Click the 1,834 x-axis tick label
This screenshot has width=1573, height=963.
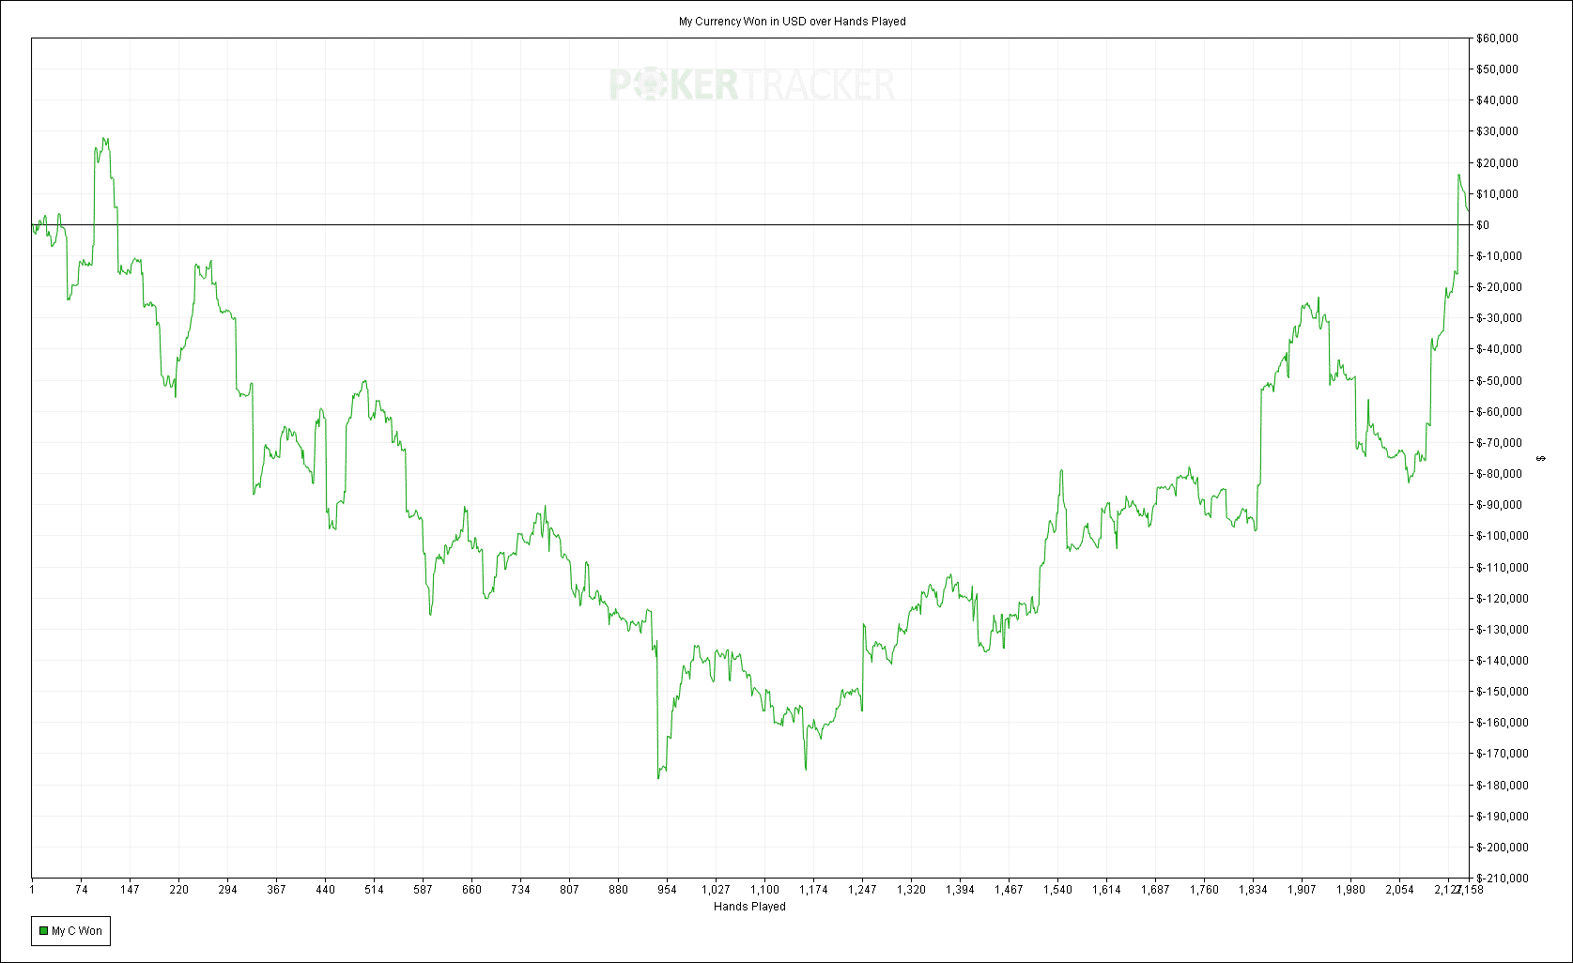(1253, 890)
